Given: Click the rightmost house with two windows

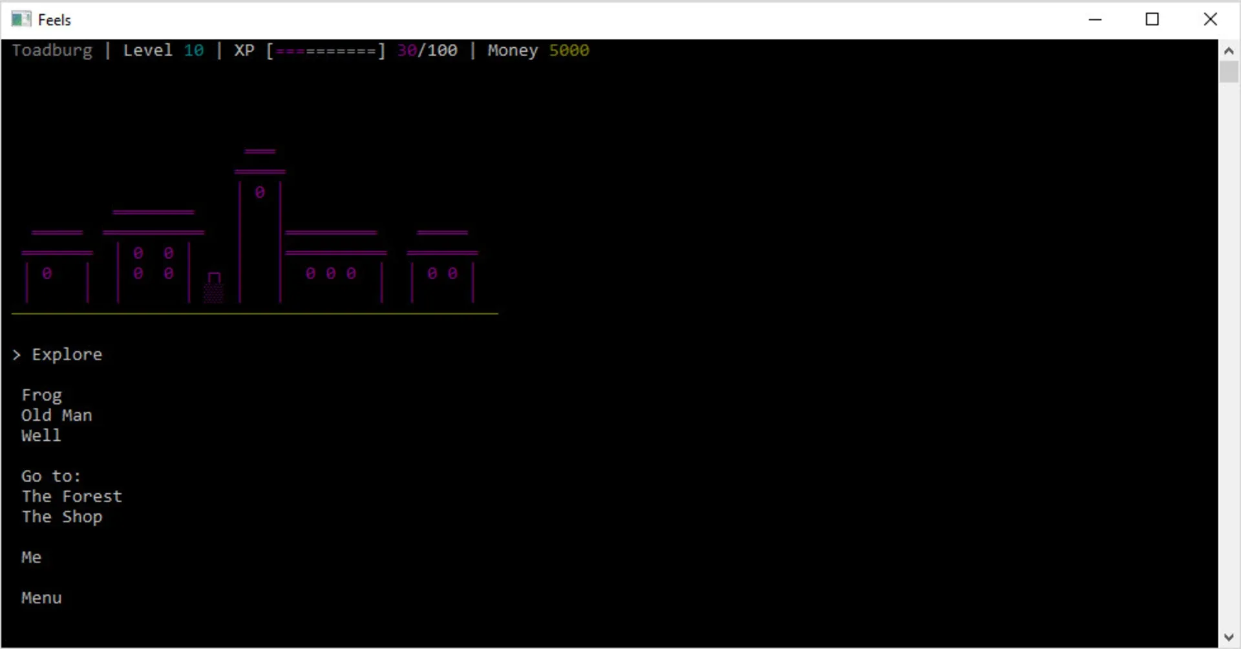Looking at the screenshot, I should click(442, 274).
